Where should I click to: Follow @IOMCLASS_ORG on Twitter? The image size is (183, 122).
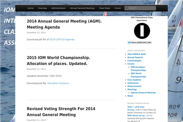[140, 42]
